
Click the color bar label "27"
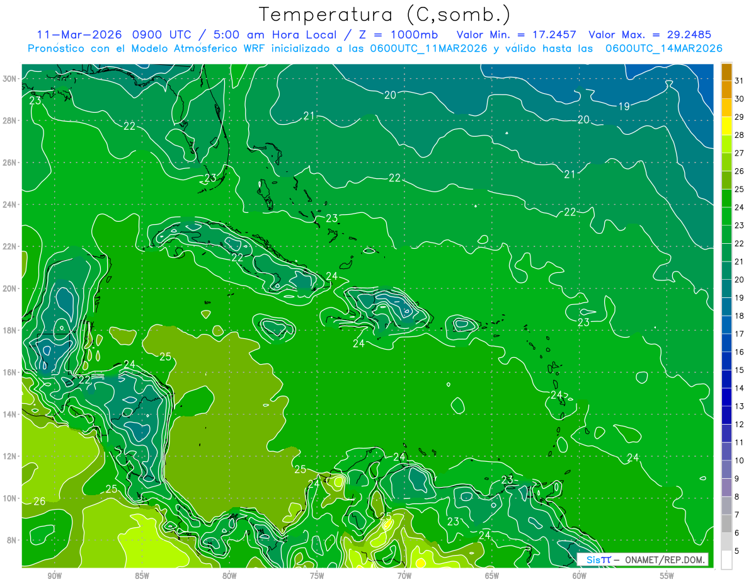tap(740, 153)
